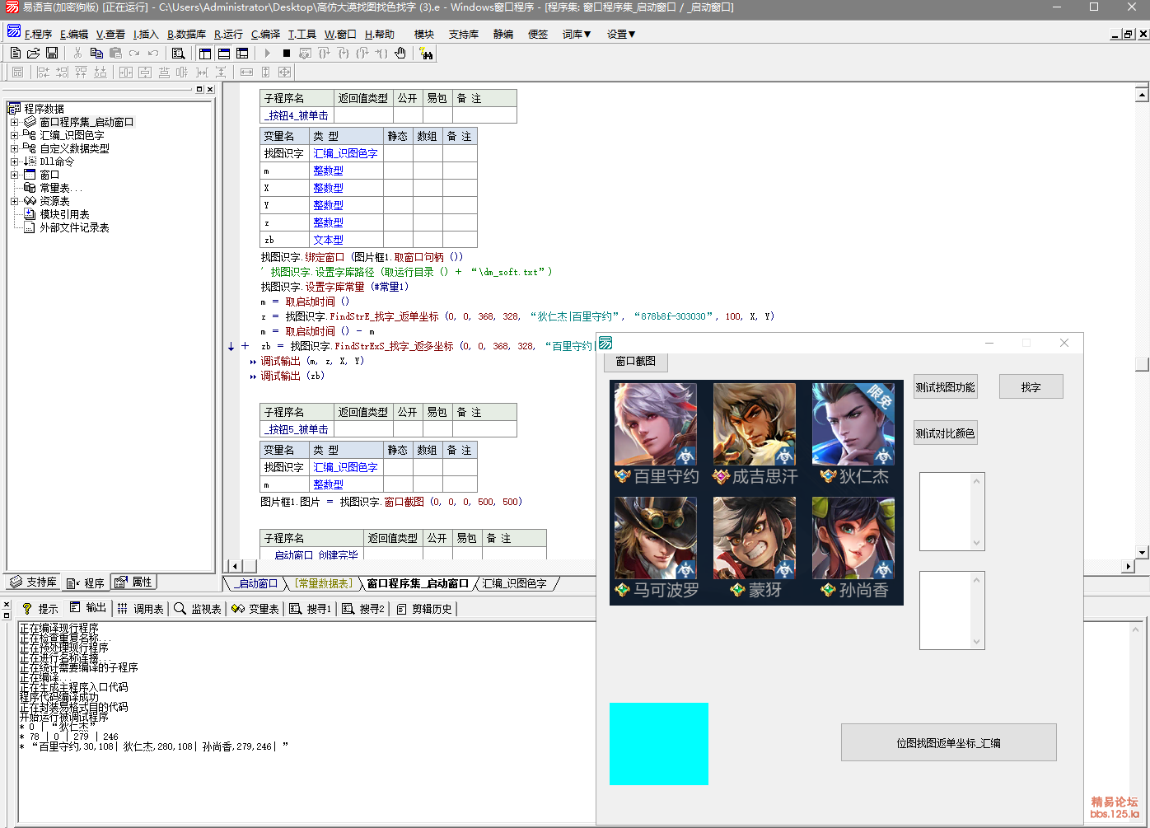Toggle the bottom status-panel layout icon
Viewport: 1150px width, 828px height.
point(223,53)
